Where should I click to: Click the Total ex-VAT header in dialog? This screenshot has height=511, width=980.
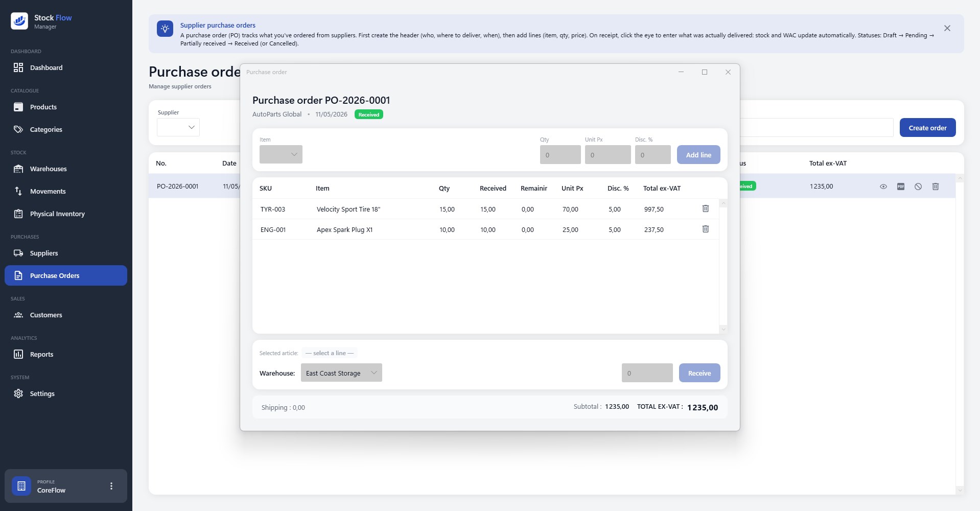pos(662,188)
